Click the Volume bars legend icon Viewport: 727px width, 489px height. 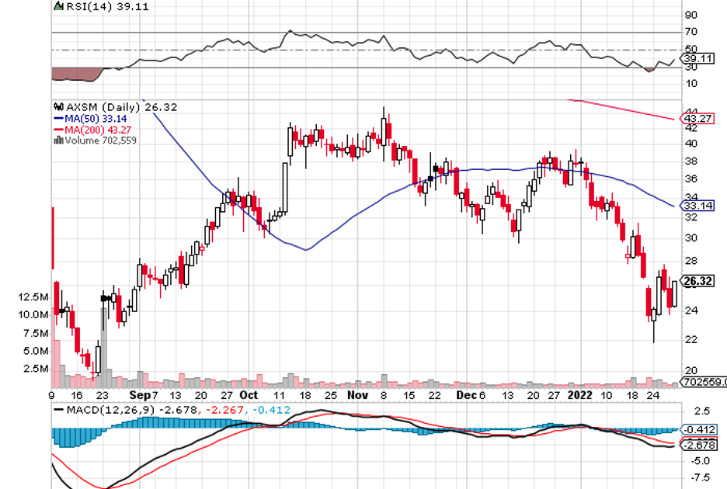(x=57, y=140)
